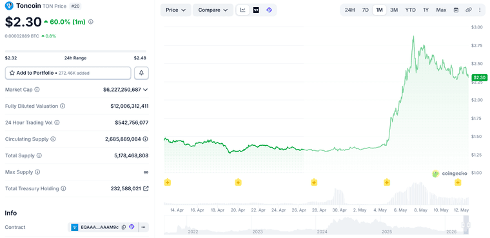This screenshot has height=238, width=490.
Task: Click the Fully Diluted Valuation value $12,006,312,411
Action: coord(130,106)
